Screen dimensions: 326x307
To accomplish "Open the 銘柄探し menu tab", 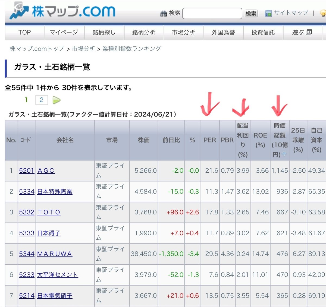I will [104, 33].
